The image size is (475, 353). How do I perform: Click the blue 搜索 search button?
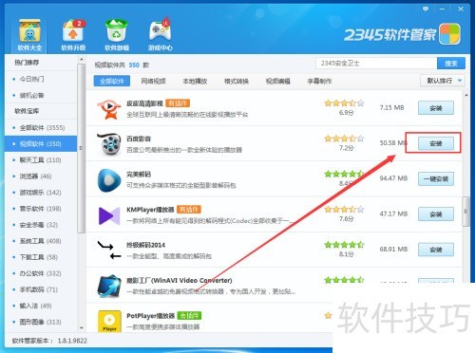[x=451, y=64]
